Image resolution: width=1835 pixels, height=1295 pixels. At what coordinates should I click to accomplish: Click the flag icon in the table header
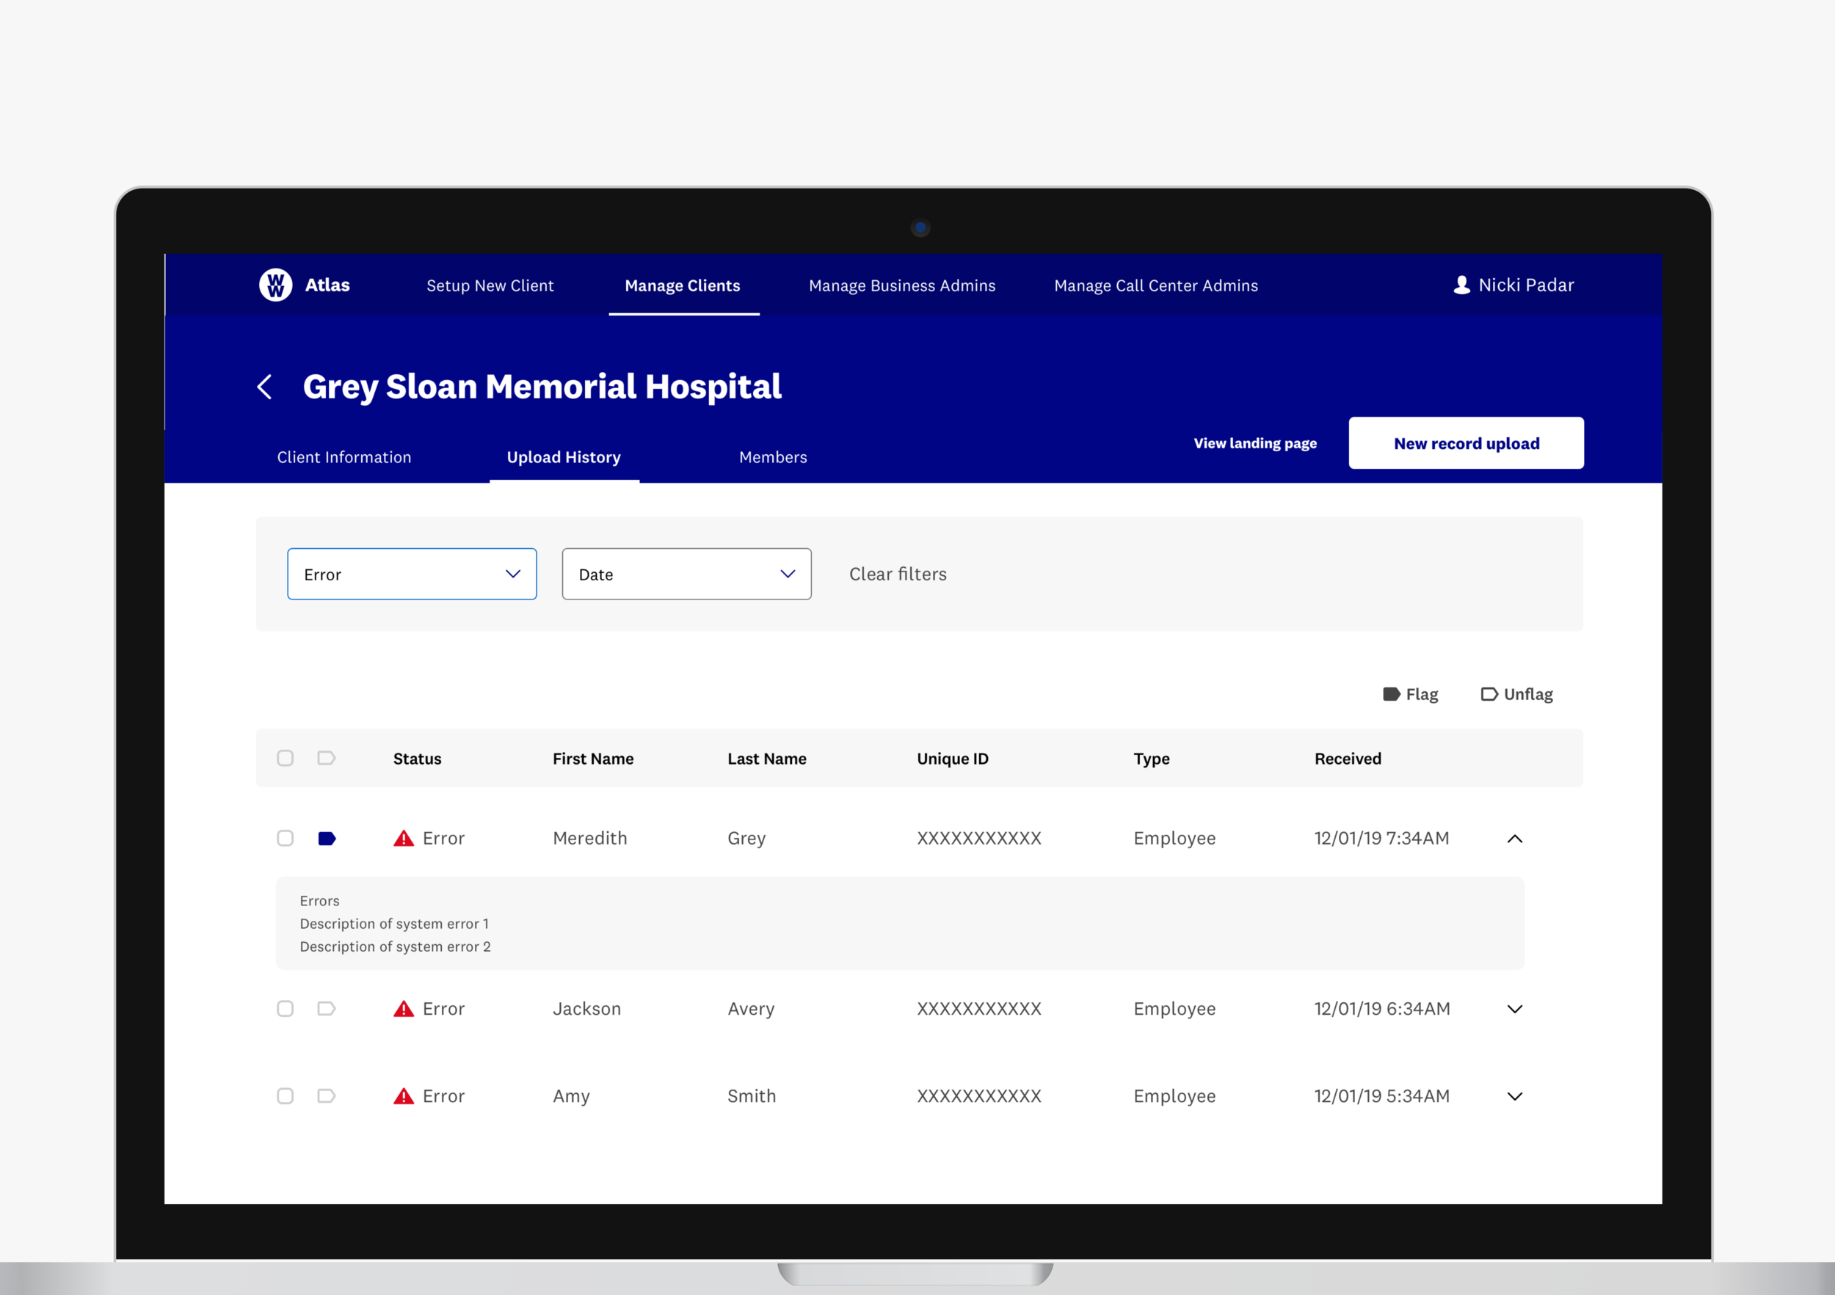(326, 757)
